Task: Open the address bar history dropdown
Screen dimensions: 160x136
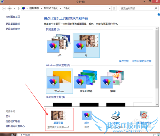Action: [x=109, y=8]
